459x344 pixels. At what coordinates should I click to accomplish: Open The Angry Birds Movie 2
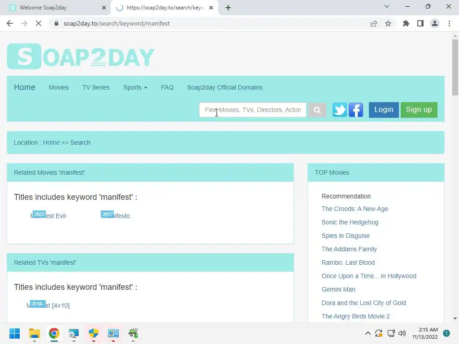click(355, 317)
